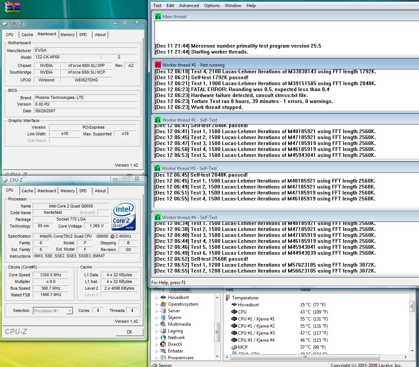Click the Main thread window icon
Viewport: 419px width, 367px height.
pos(158,17)
